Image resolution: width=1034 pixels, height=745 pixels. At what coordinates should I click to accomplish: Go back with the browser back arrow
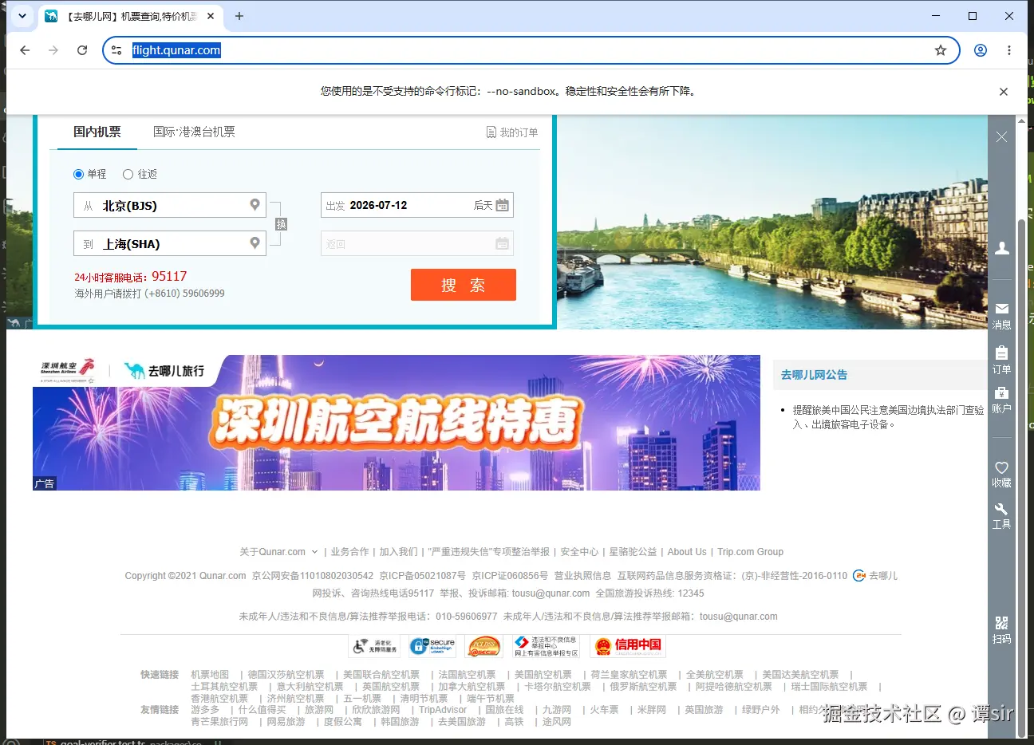(x=25, y=50)
